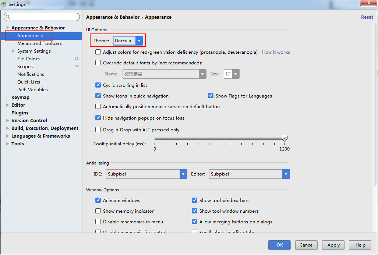This screenshot has width=378, height=255.
Task: Check Disable mnemonics in menu
Action: click(x=98, y=222)
